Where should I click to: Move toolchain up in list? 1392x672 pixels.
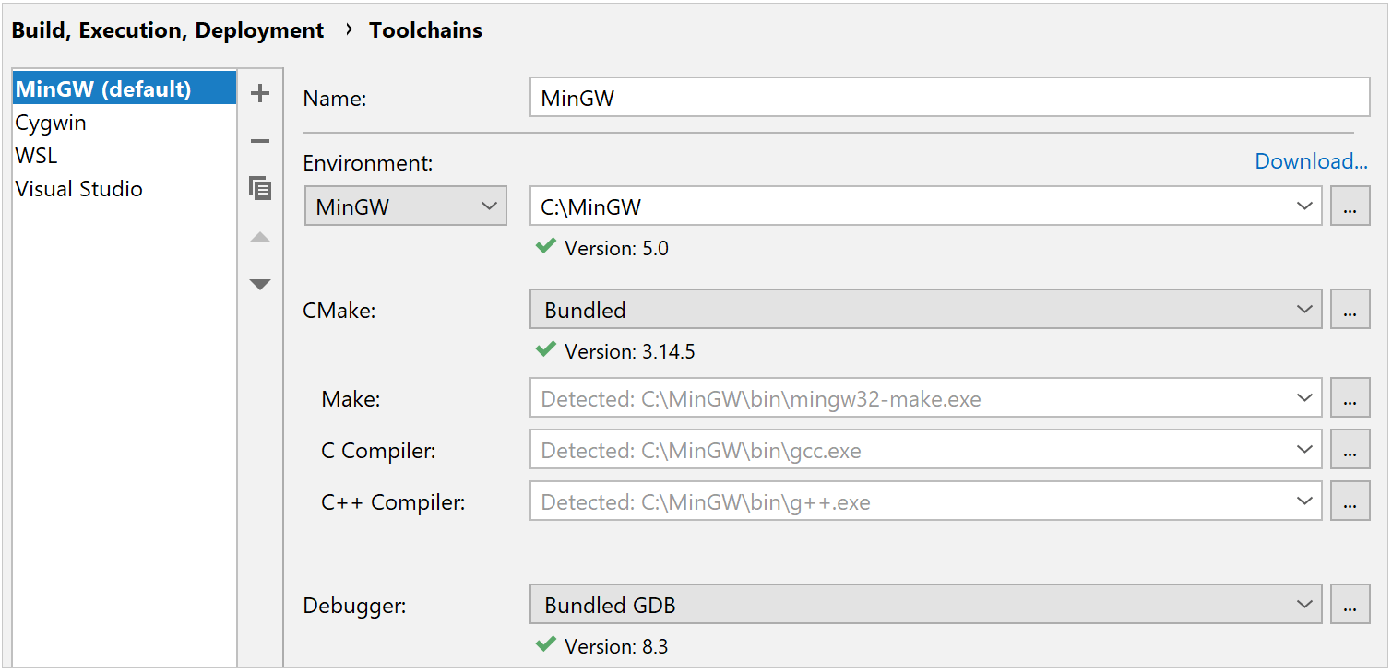pyautogui.click(x=260, y=237)
